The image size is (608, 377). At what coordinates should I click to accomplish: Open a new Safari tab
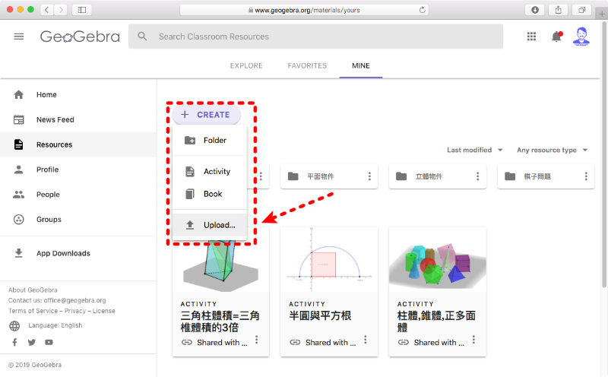point(602,14)
